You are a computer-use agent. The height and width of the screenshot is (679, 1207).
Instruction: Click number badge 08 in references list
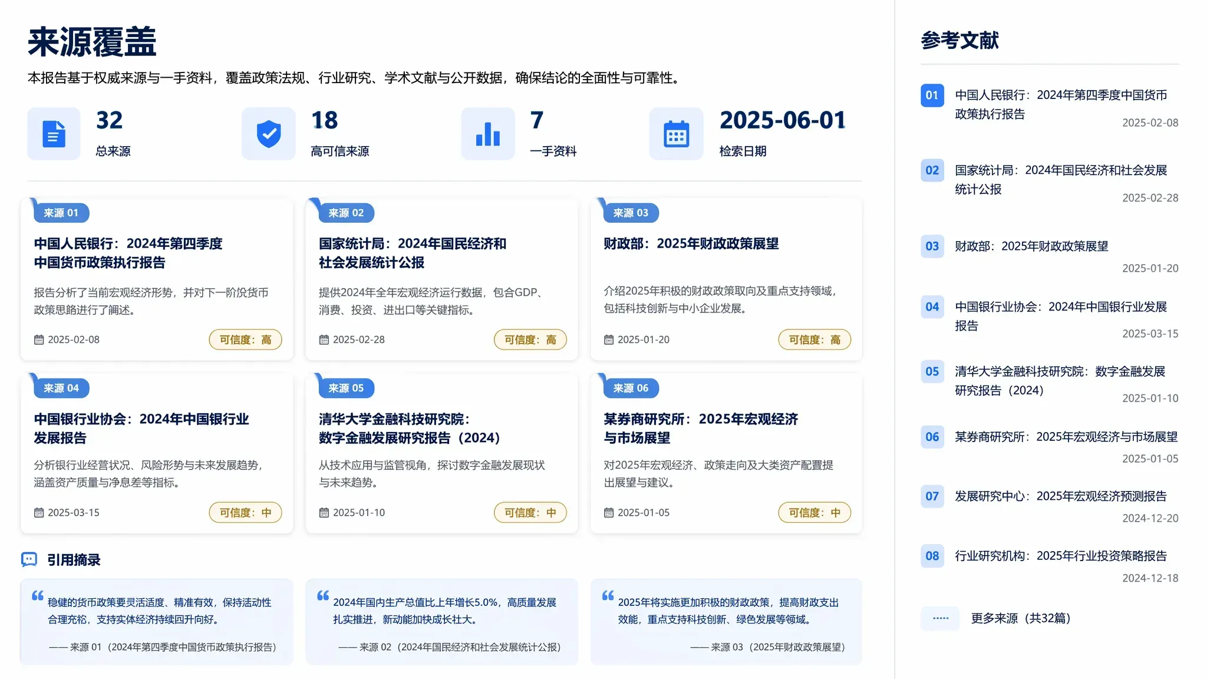(932, 556)
